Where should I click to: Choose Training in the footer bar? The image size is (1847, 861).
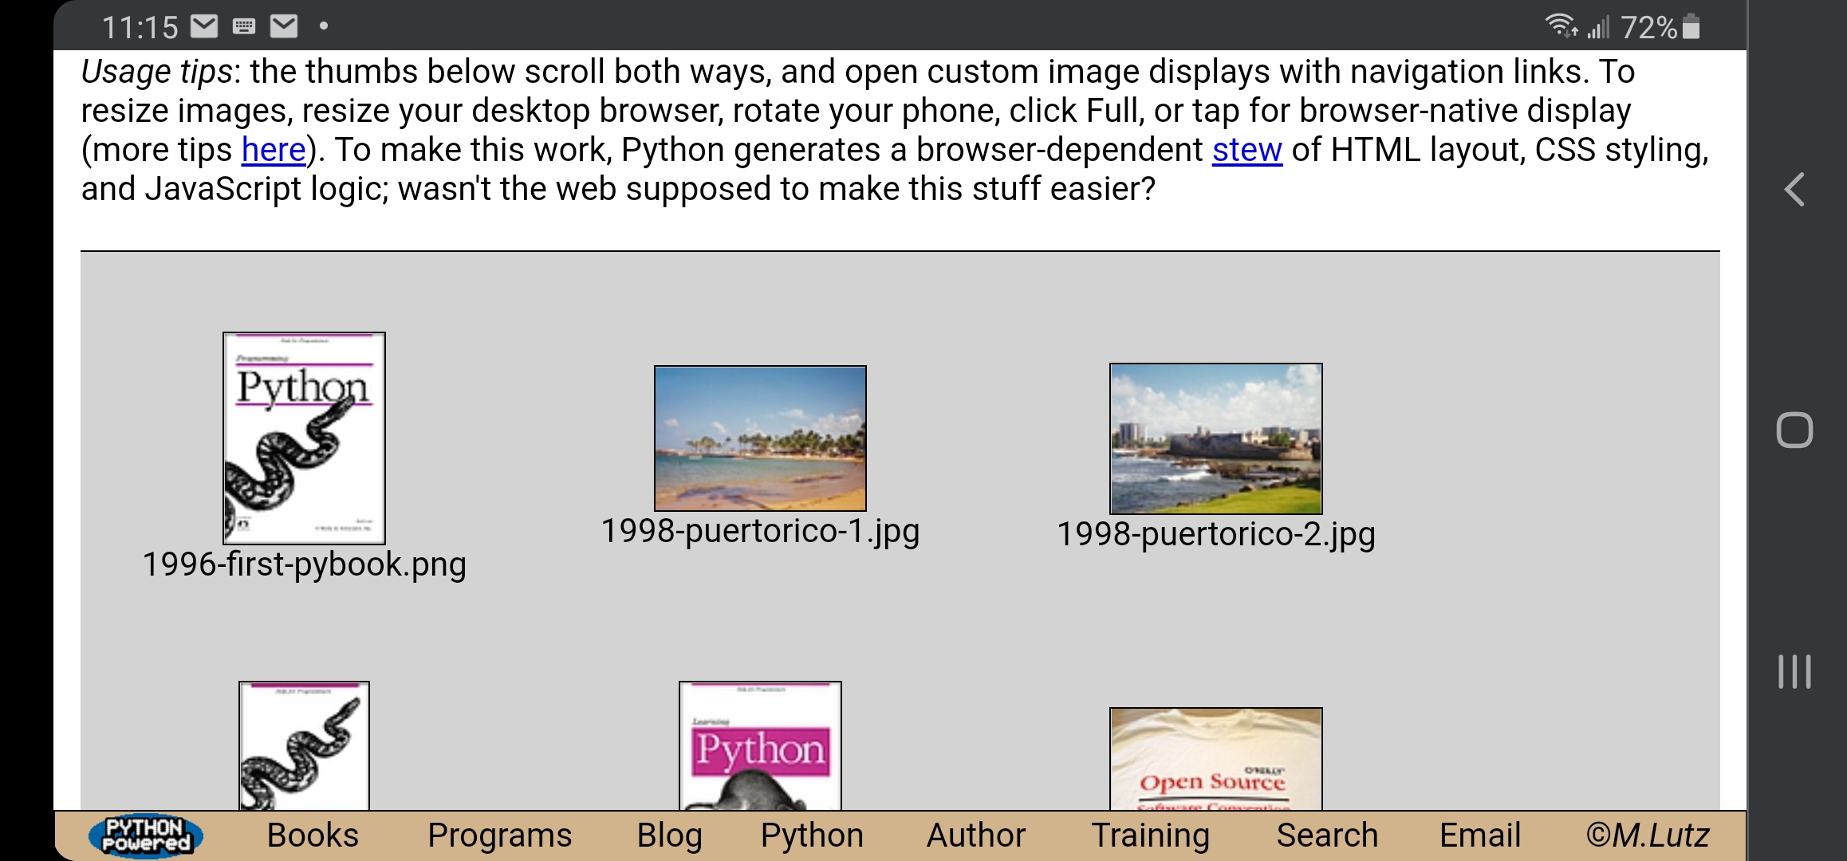point(1150,835)
